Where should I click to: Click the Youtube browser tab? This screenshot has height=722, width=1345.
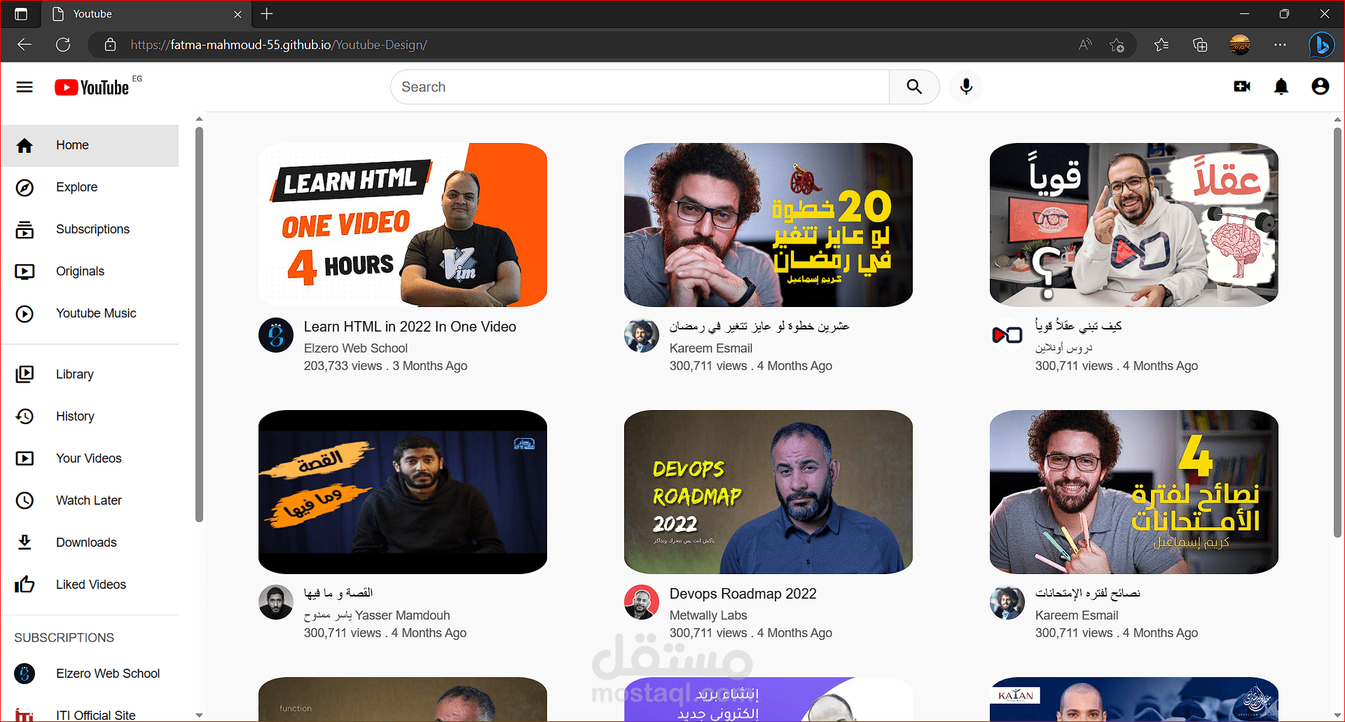(147, 14)
